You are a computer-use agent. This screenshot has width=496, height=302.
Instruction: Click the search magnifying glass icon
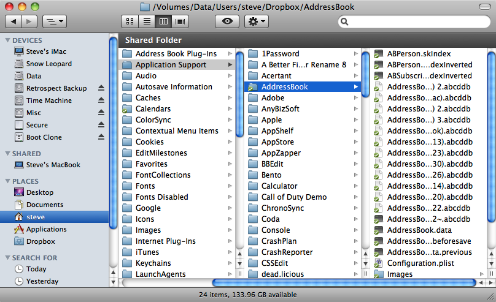coord(344,21)
